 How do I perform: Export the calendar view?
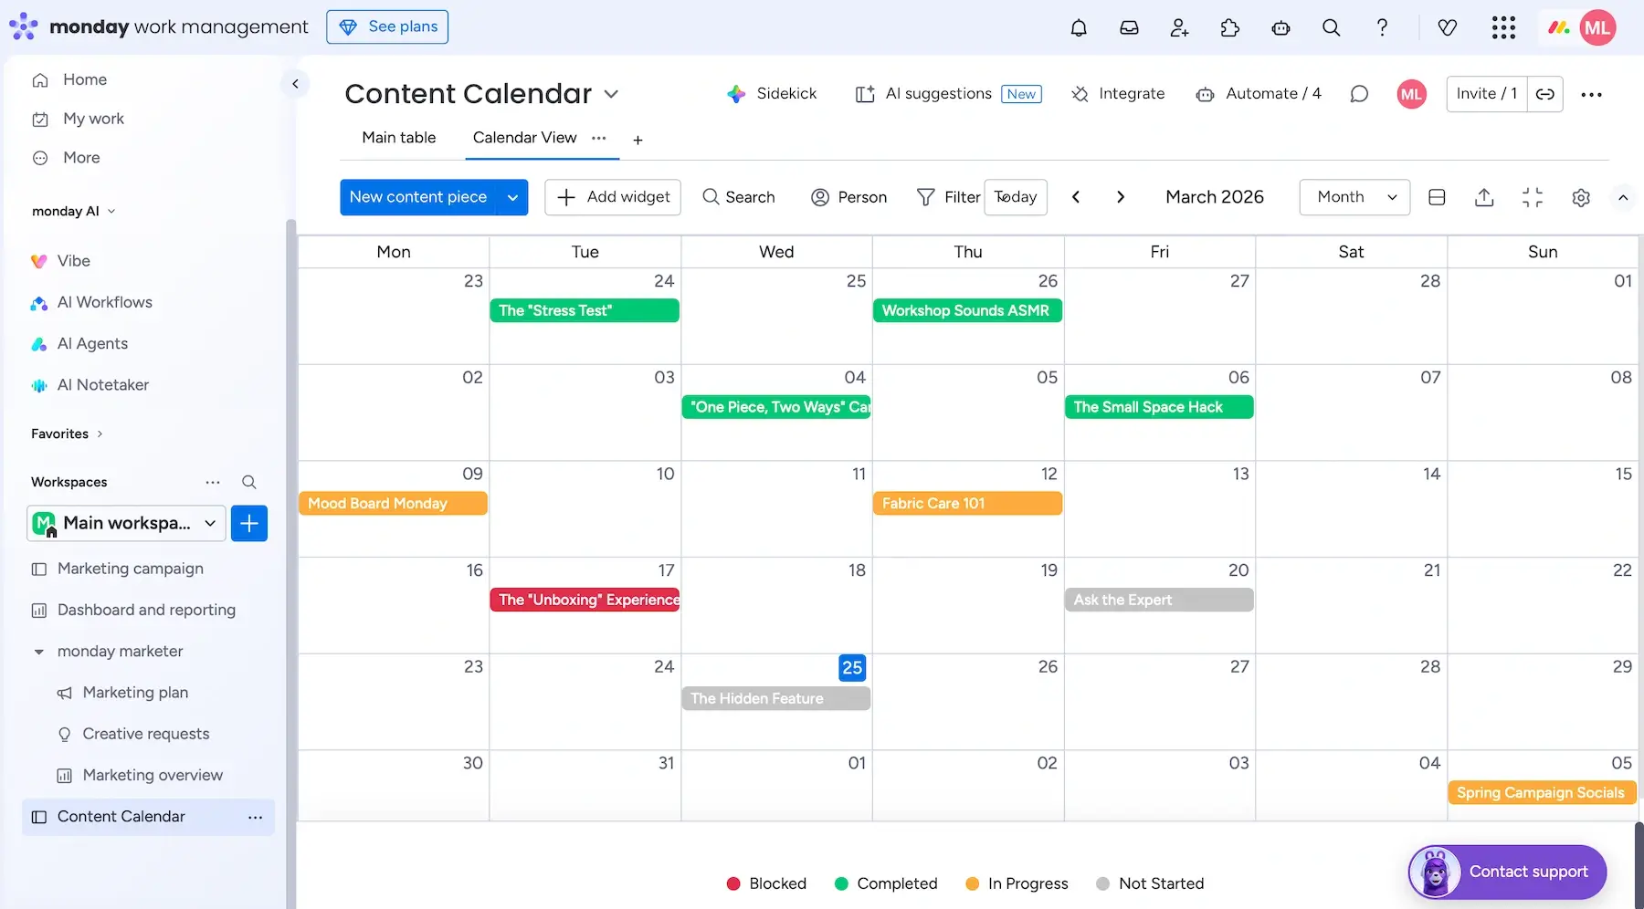click(x=1484, y=197)
